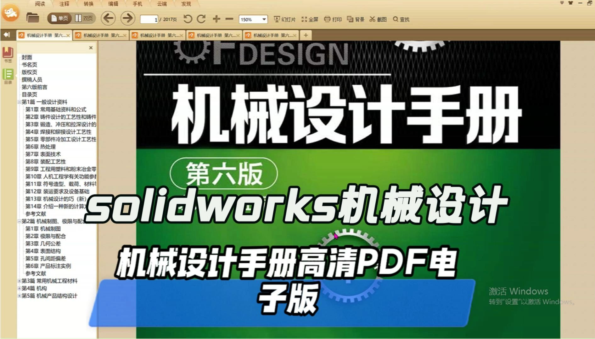
Task: Close the first document tab
Action: (68, 36)
